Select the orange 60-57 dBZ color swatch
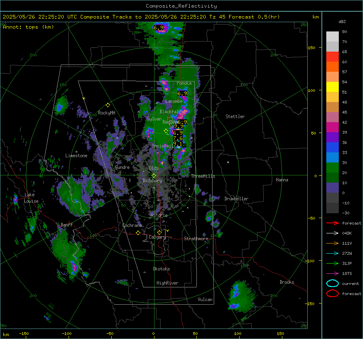The height and width of the screenshot is (339, 363). (332, 67)
